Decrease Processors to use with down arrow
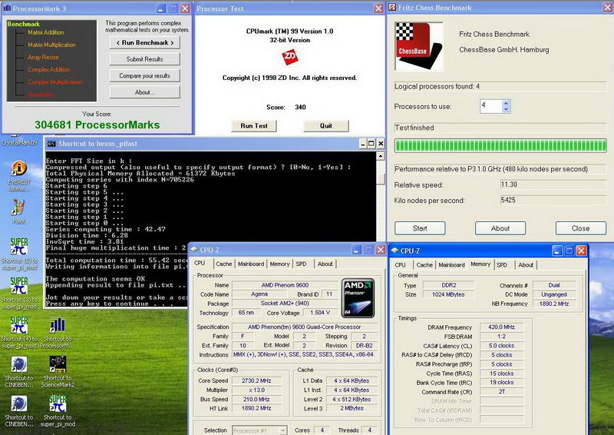The image size is (614, 435). tap(506, 109)
